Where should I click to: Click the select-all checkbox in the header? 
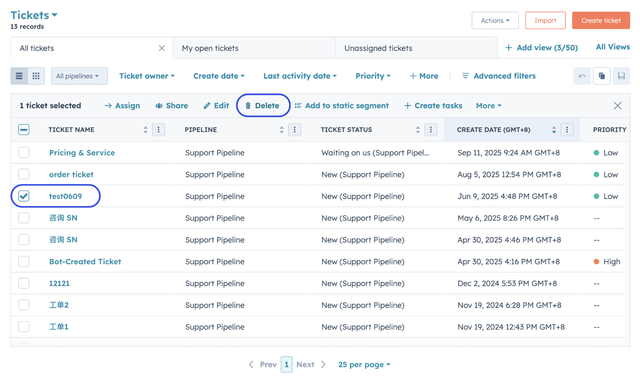pos(24,129)
